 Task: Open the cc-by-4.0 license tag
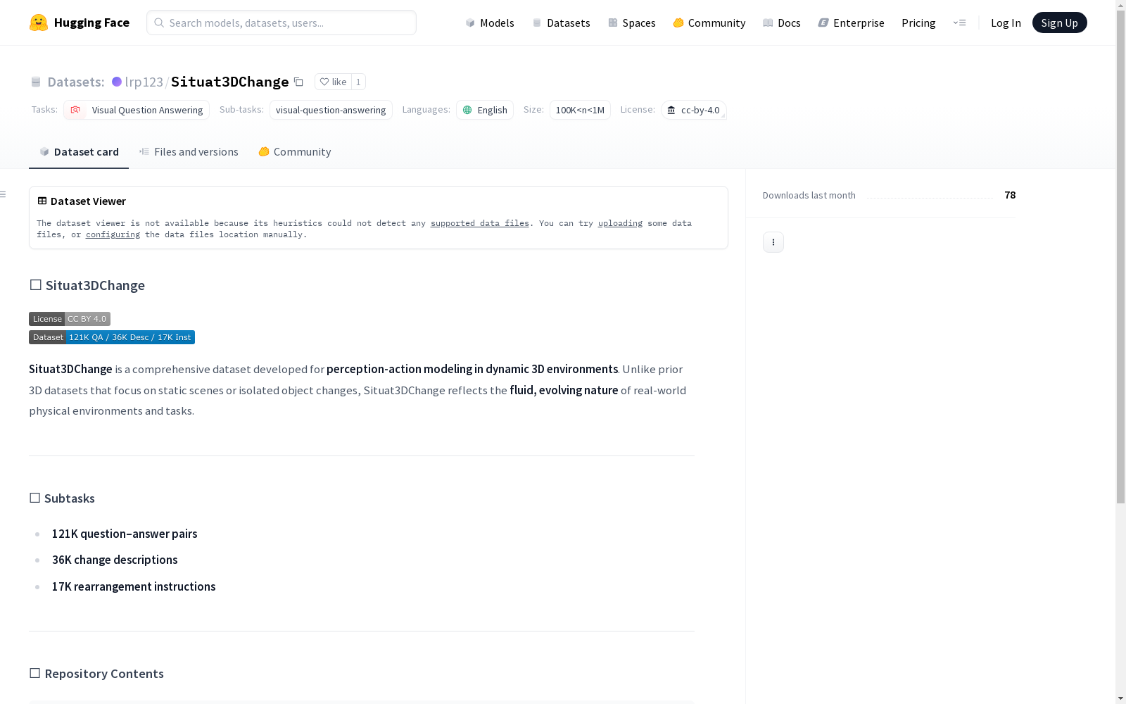point(693,110)
